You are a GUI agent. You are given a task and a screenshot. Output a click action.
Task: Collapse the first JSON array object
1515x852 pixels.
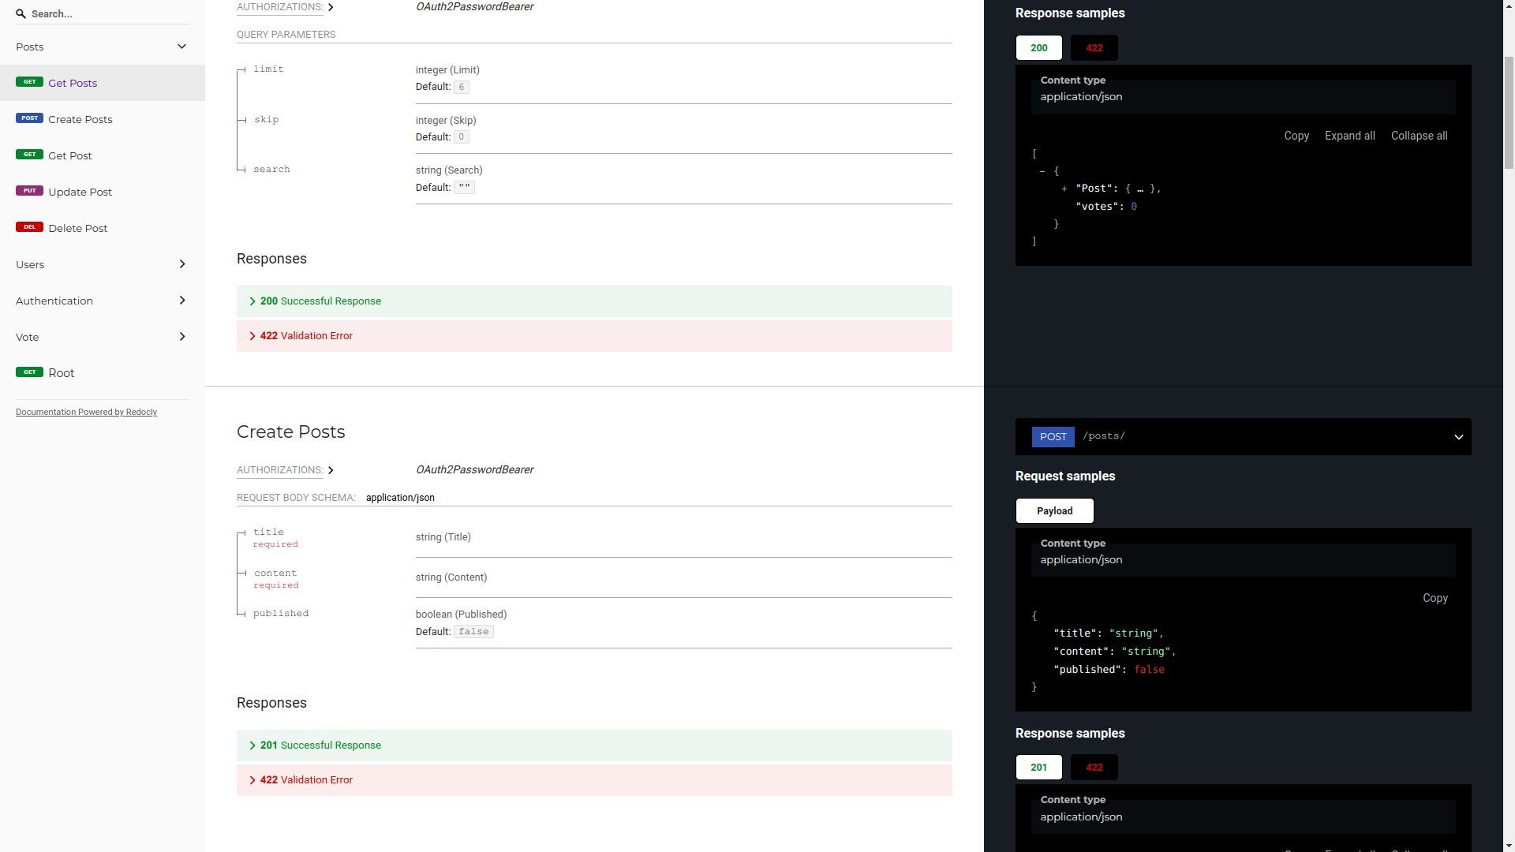point(1042,171)
